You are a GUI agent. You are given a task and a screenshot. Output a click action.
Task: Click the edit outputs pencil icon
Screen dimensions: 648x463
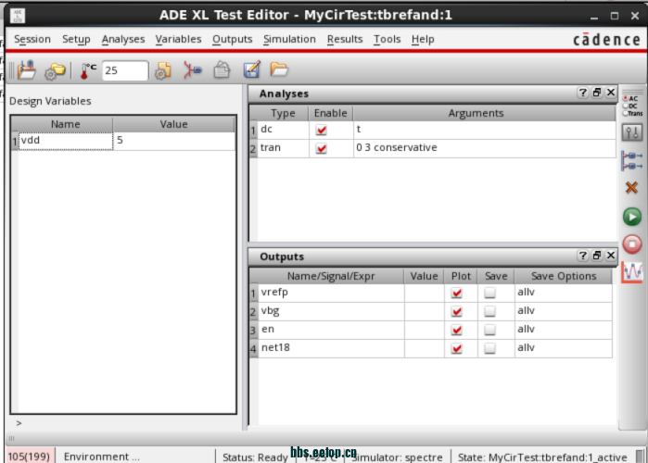coord(251,69)
